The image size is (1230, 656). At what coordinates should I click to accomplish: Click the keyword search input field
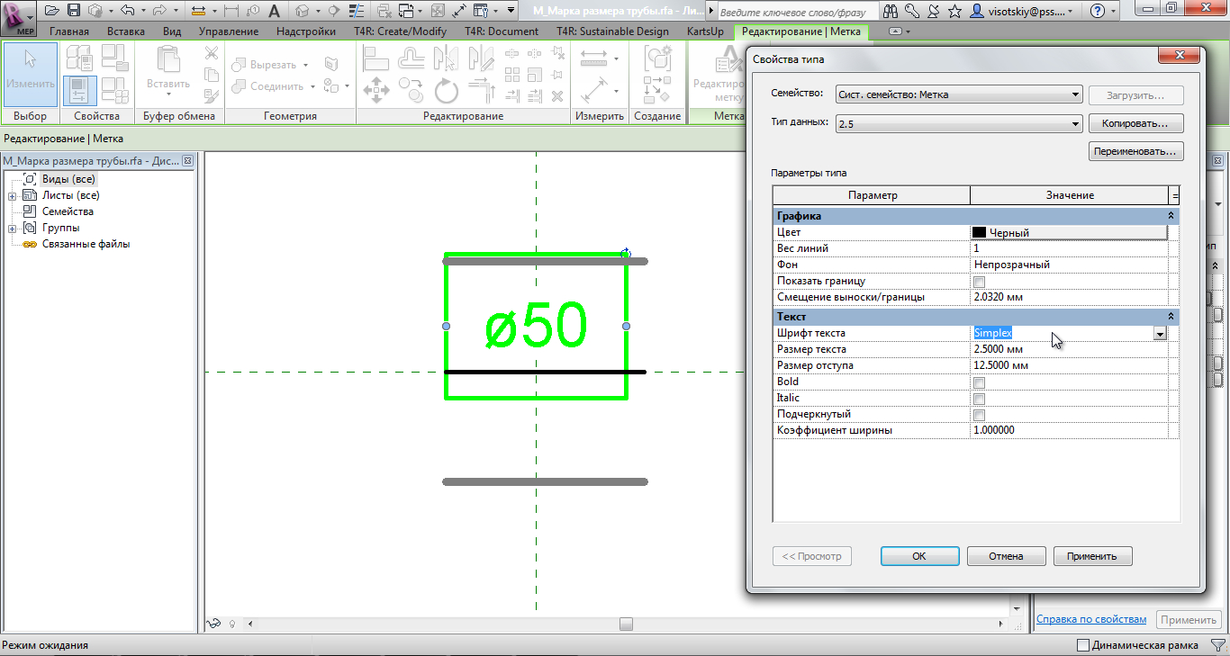796,12
